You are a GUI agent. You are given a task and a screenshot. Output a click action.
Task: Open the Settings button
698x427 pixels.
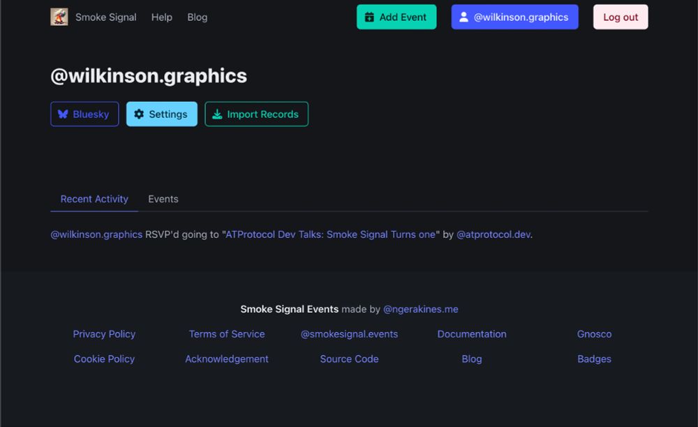pos(162,114)
